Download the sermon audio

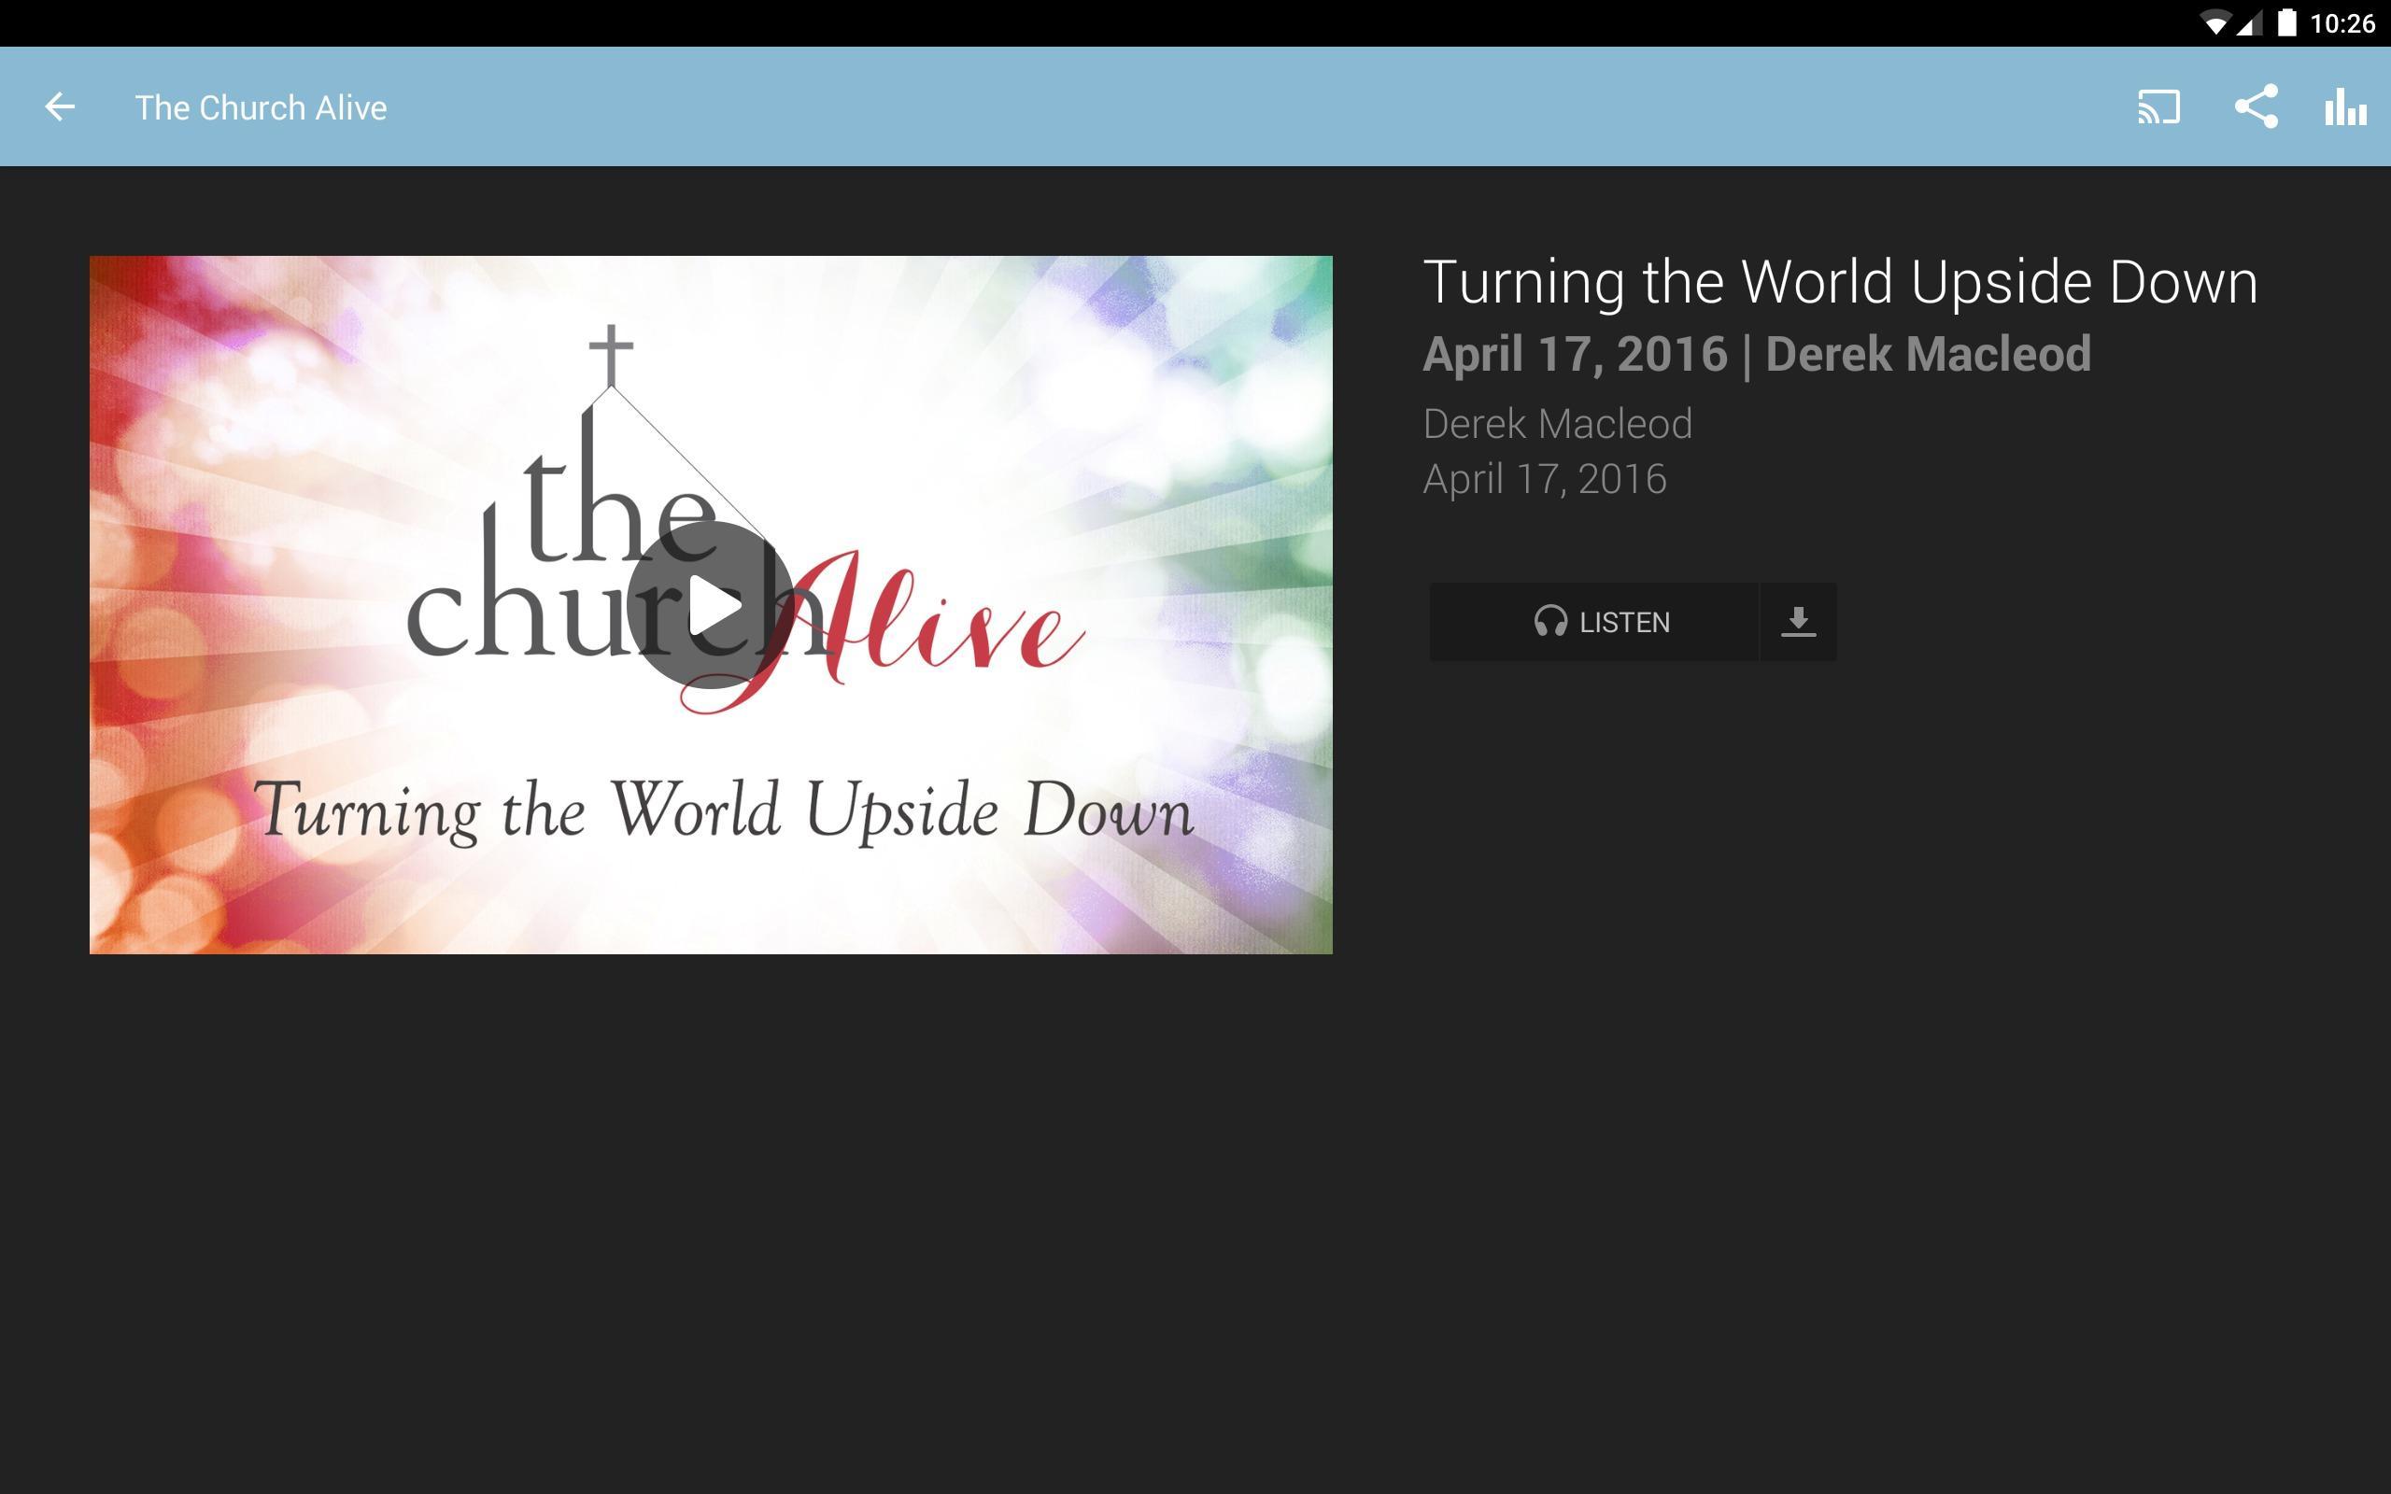(x=1798, y=622)
